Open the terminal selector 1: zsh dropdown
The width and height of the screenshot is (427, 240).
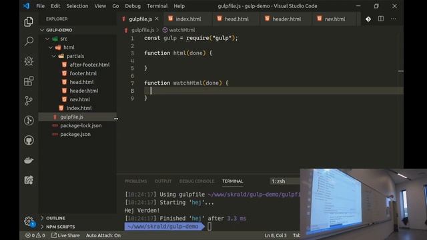(285, 181)
